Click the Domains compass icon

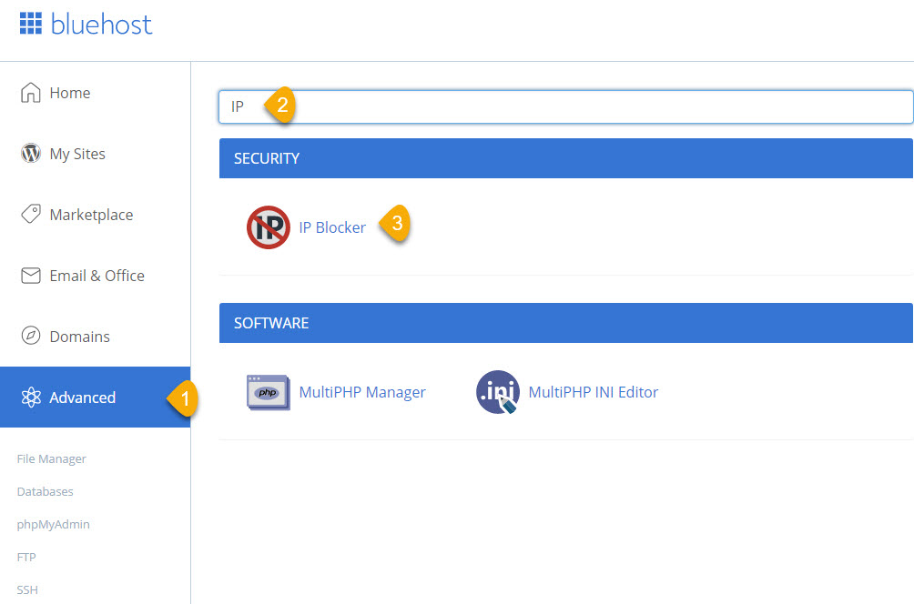point(31,336)
